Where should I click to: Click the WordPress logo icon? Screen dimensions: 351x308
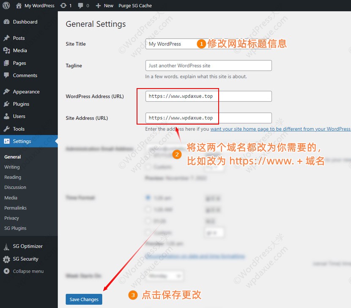coord(6,6)
